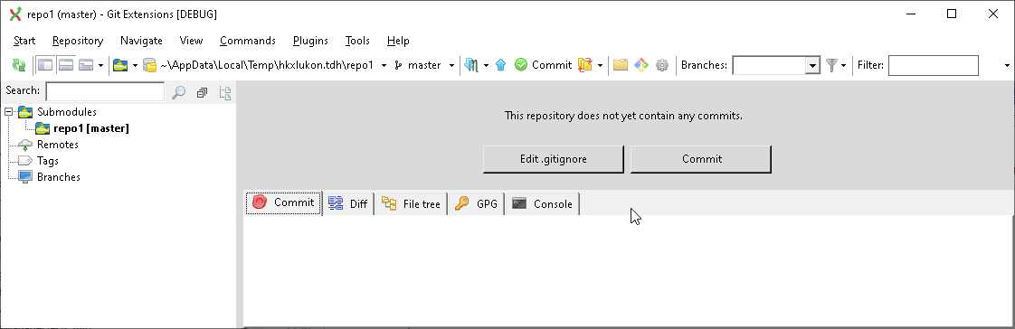Open the Help menu
The width and height of the screenshot is (1015, 329).
(398, 40)
